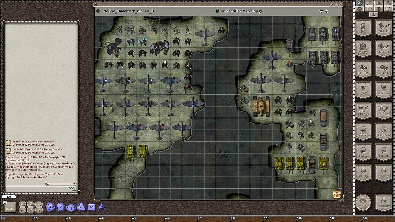Toggle the +5 modifier button

pos(39,204)
